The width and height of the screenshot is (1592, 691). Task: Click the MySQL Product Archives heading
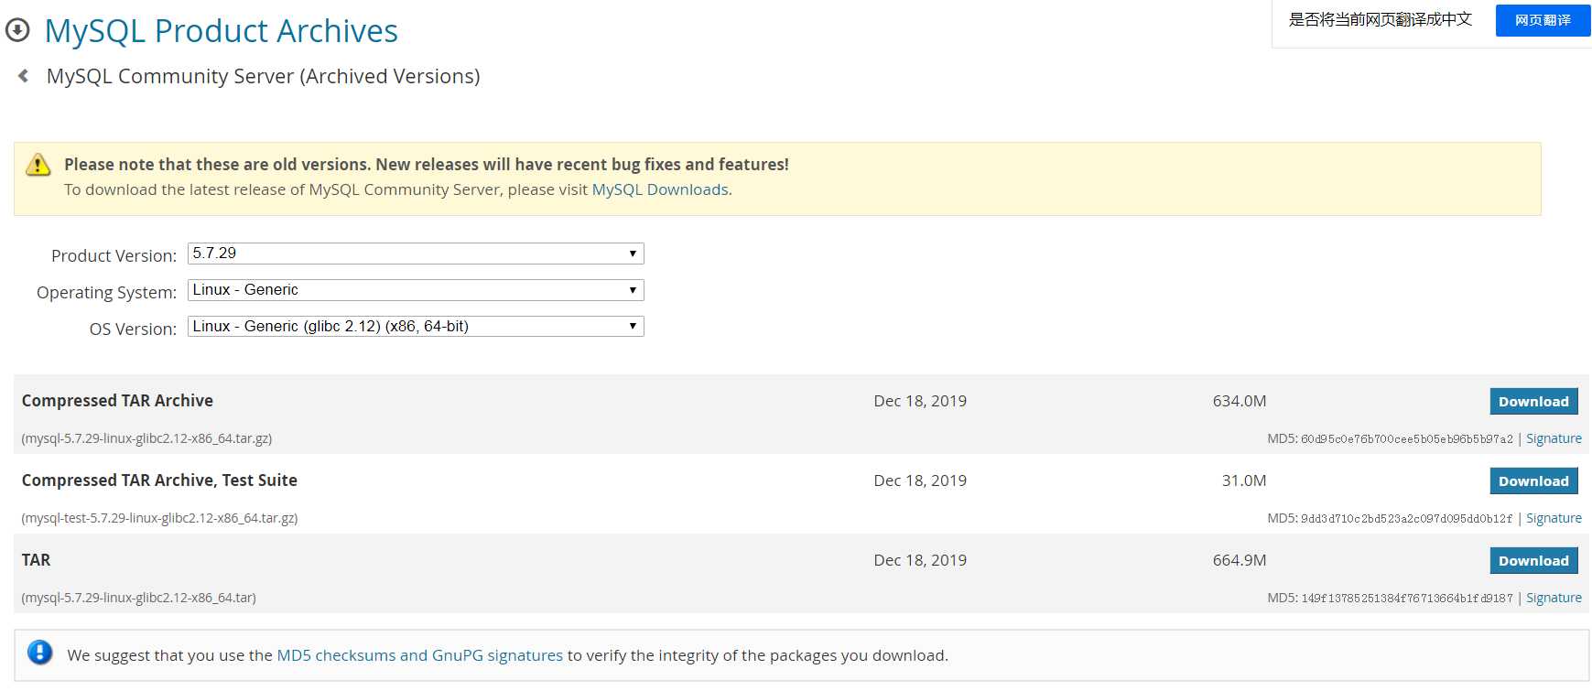(222, 31)
